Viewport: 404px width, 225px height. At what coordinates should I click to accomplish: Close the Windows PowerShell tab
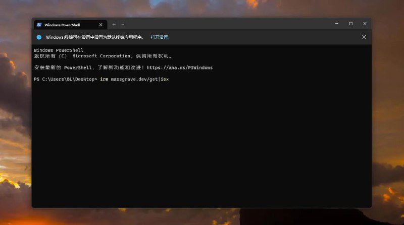pos(100,25)
